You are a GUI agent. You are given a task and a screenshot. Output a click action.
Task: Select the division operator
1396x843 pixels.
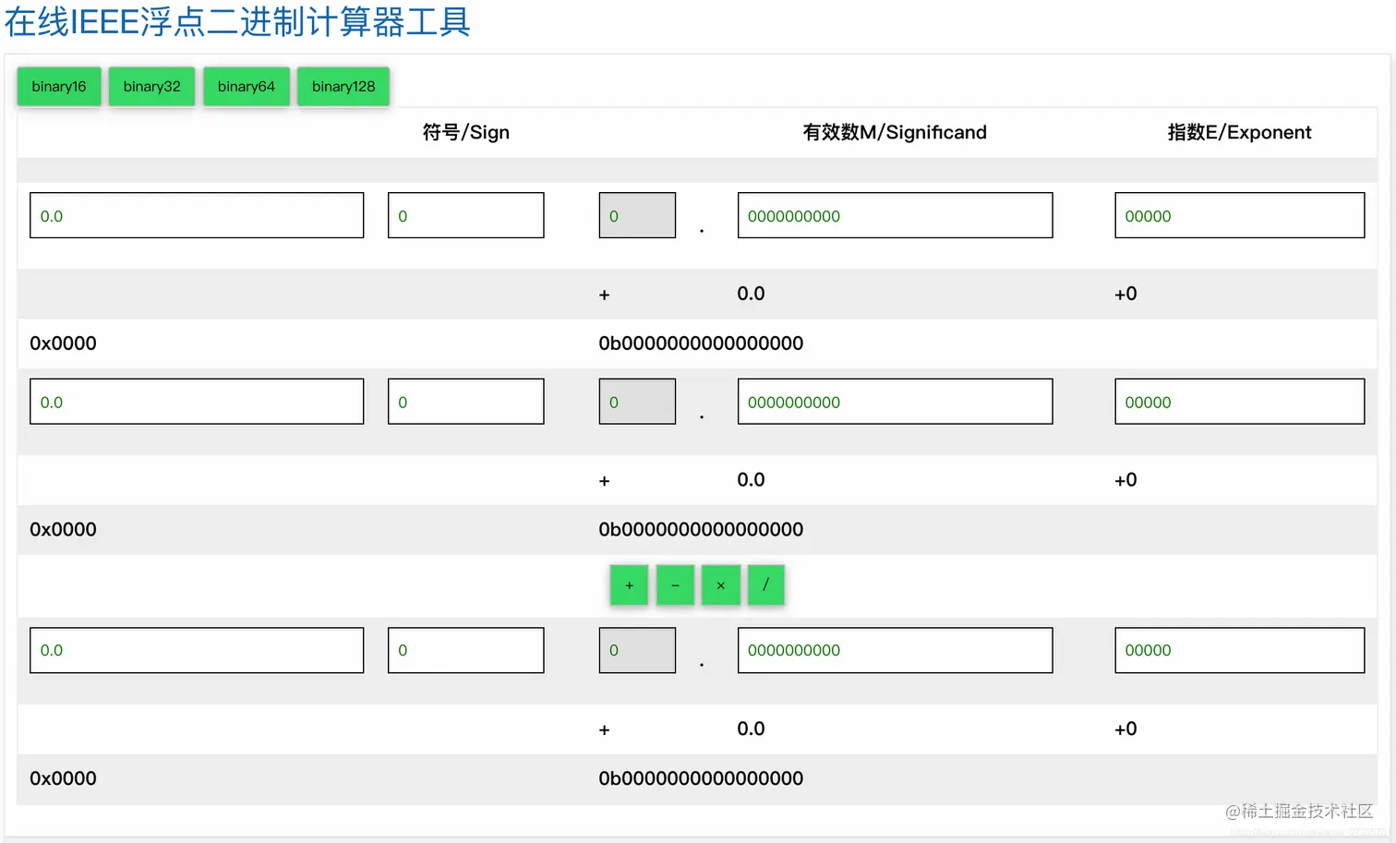765,584
